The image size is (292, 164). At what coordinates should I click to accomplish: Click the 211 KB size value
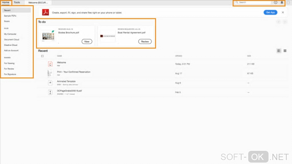pos(251,64)
